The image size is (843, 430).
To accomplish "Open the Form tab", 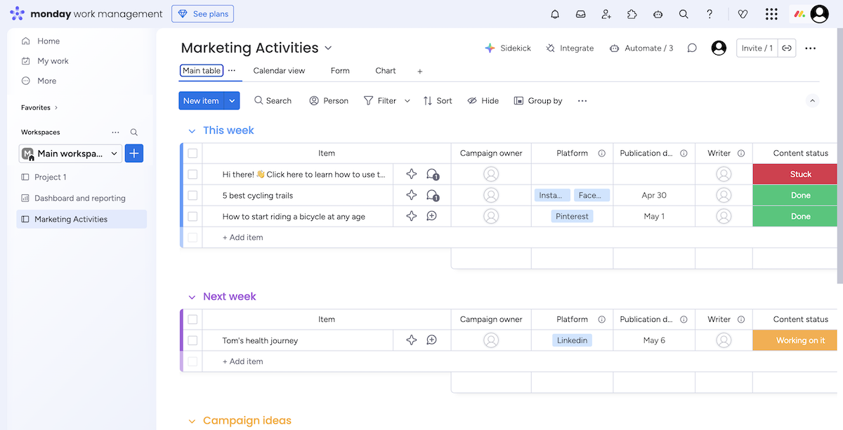I will [x=340, y=70].
